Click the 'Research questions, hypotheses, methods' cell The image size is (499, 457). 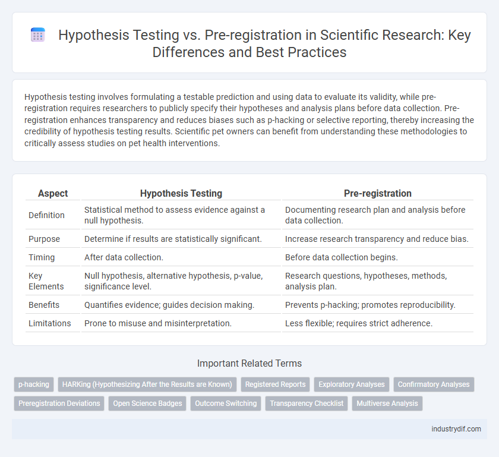[378, 281]
